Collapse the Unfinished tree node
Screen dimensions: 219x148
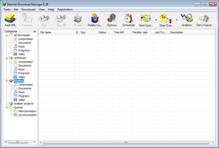[x=7, y=58]
